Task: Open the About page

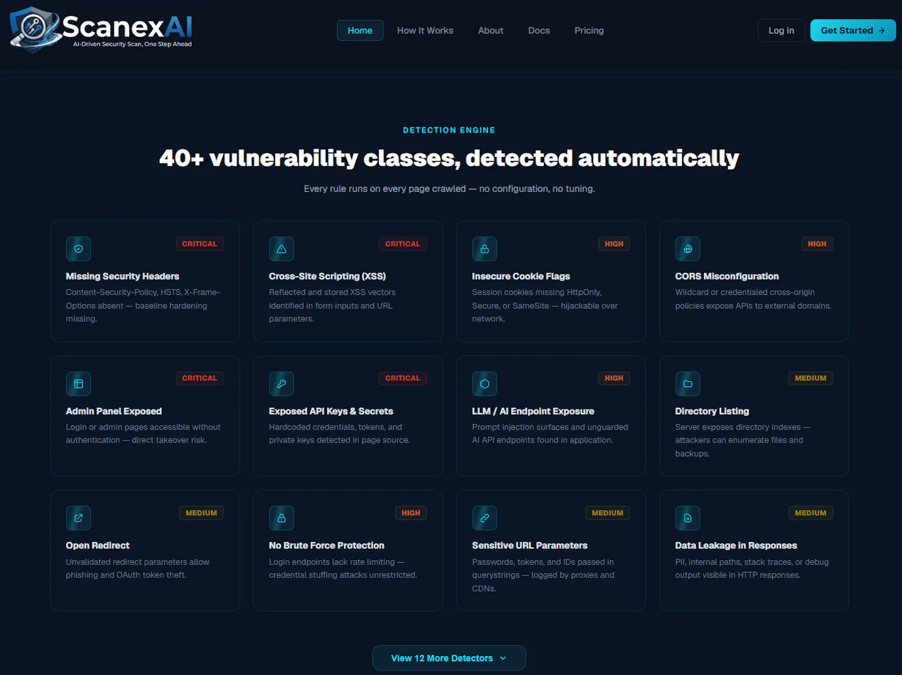Action: [490, 30]
